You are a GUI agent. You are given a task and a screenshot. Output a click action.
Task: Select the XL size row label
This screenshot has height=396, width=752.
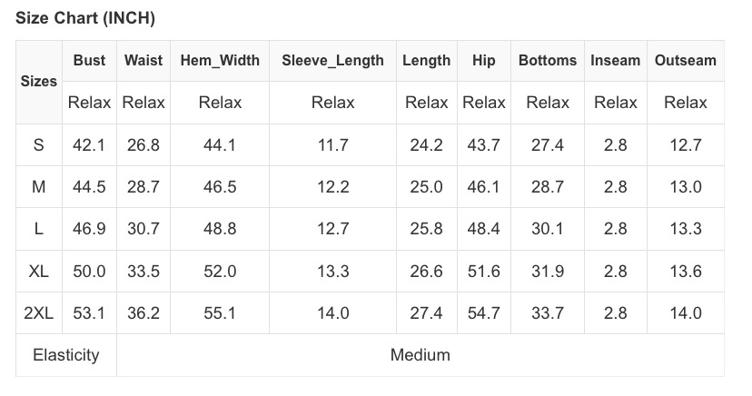[39, 272]
